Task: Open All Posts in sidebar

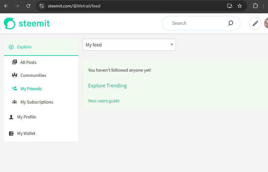Action: [28, 62]
